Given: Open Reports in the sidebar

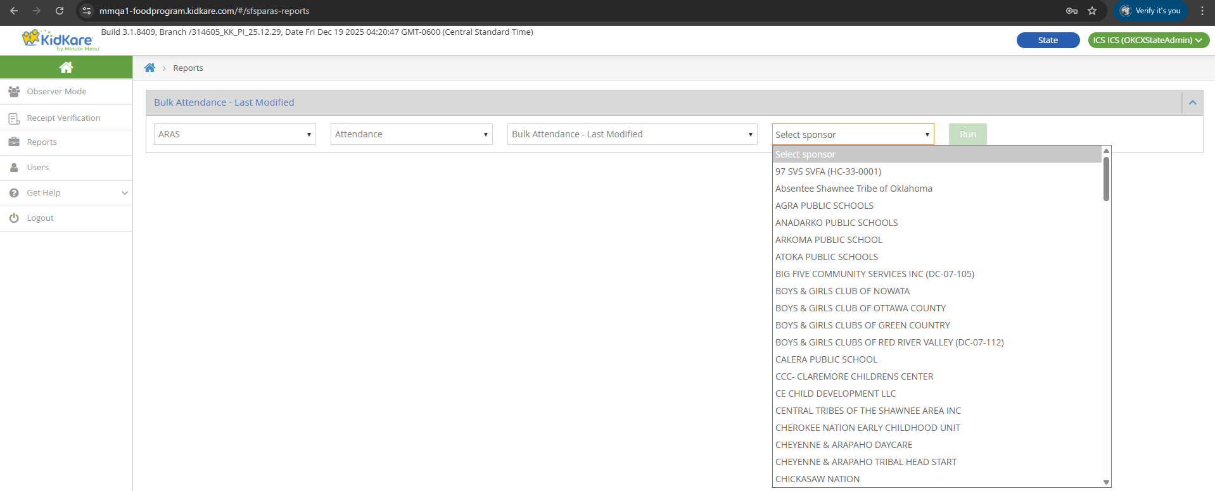Looking at the screenshot, I should 67,142.
